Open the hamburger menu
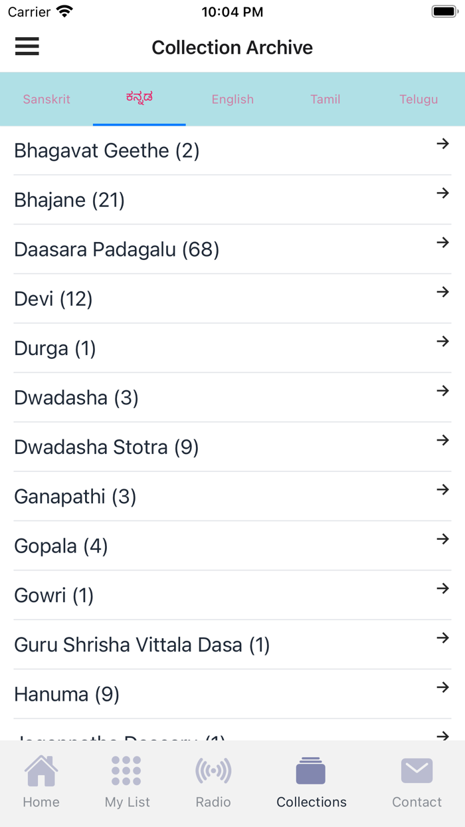Screen dimensions: 465x827 pos(27,47)
